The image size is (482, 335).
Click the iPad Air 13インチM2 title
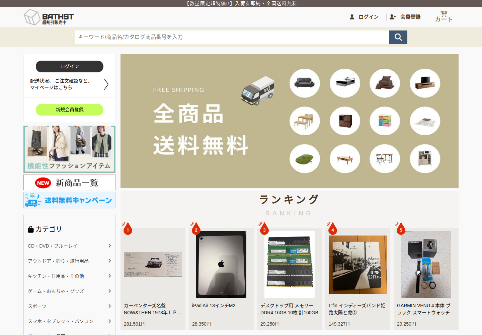214,306
